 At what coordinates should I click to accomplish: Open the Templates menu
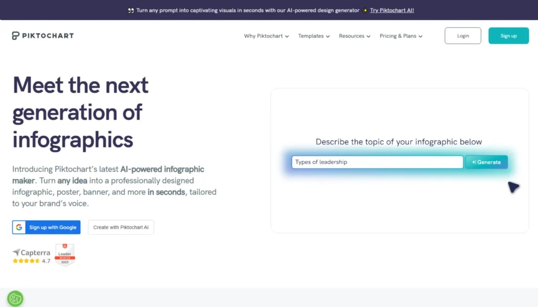[314, 36]
